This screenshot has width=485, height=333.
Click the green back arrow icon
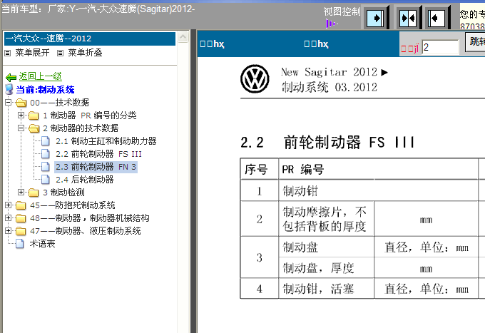(11, 77)
